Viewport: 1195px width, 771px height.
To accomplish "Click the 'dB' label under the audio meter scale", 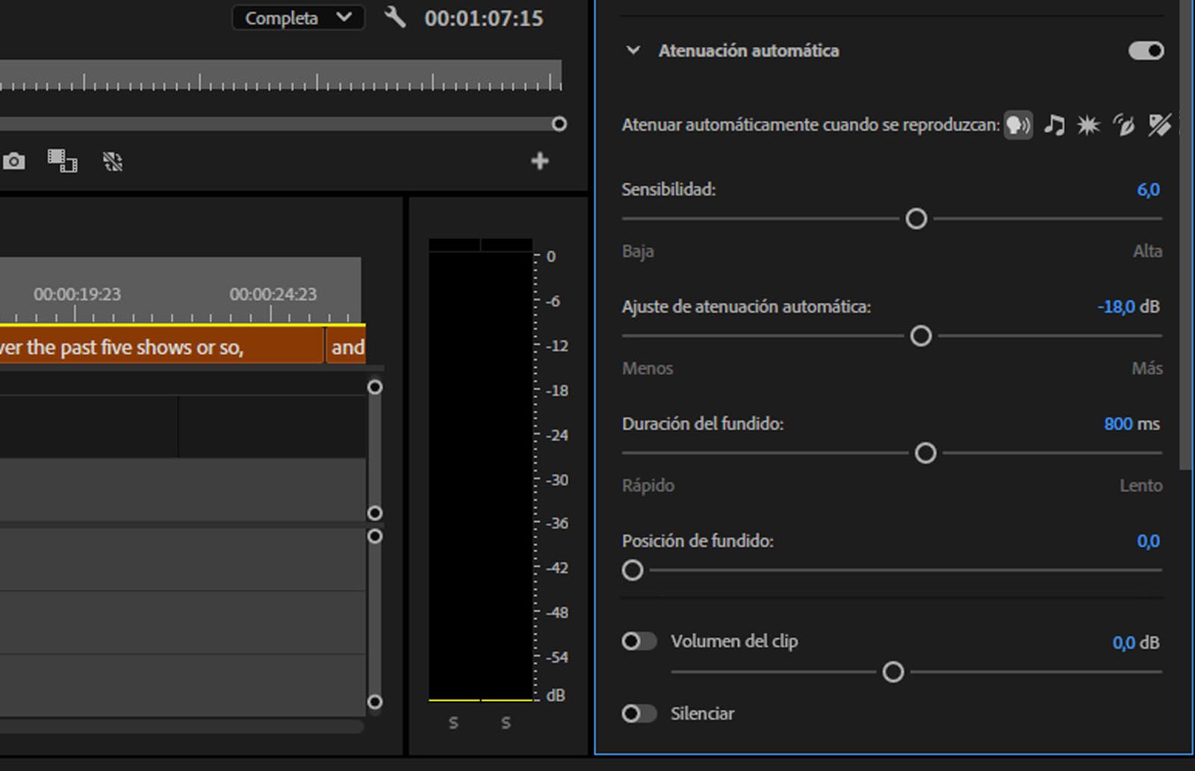I will click(x=556, y=696).
